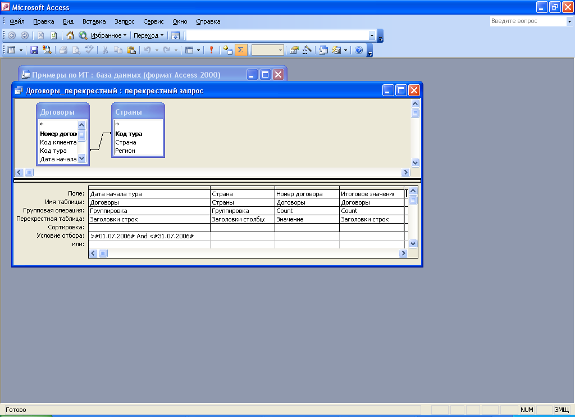The width and height of the screenshot is (575, 417).
Task: Open the Правка menu
Action: 44,21
